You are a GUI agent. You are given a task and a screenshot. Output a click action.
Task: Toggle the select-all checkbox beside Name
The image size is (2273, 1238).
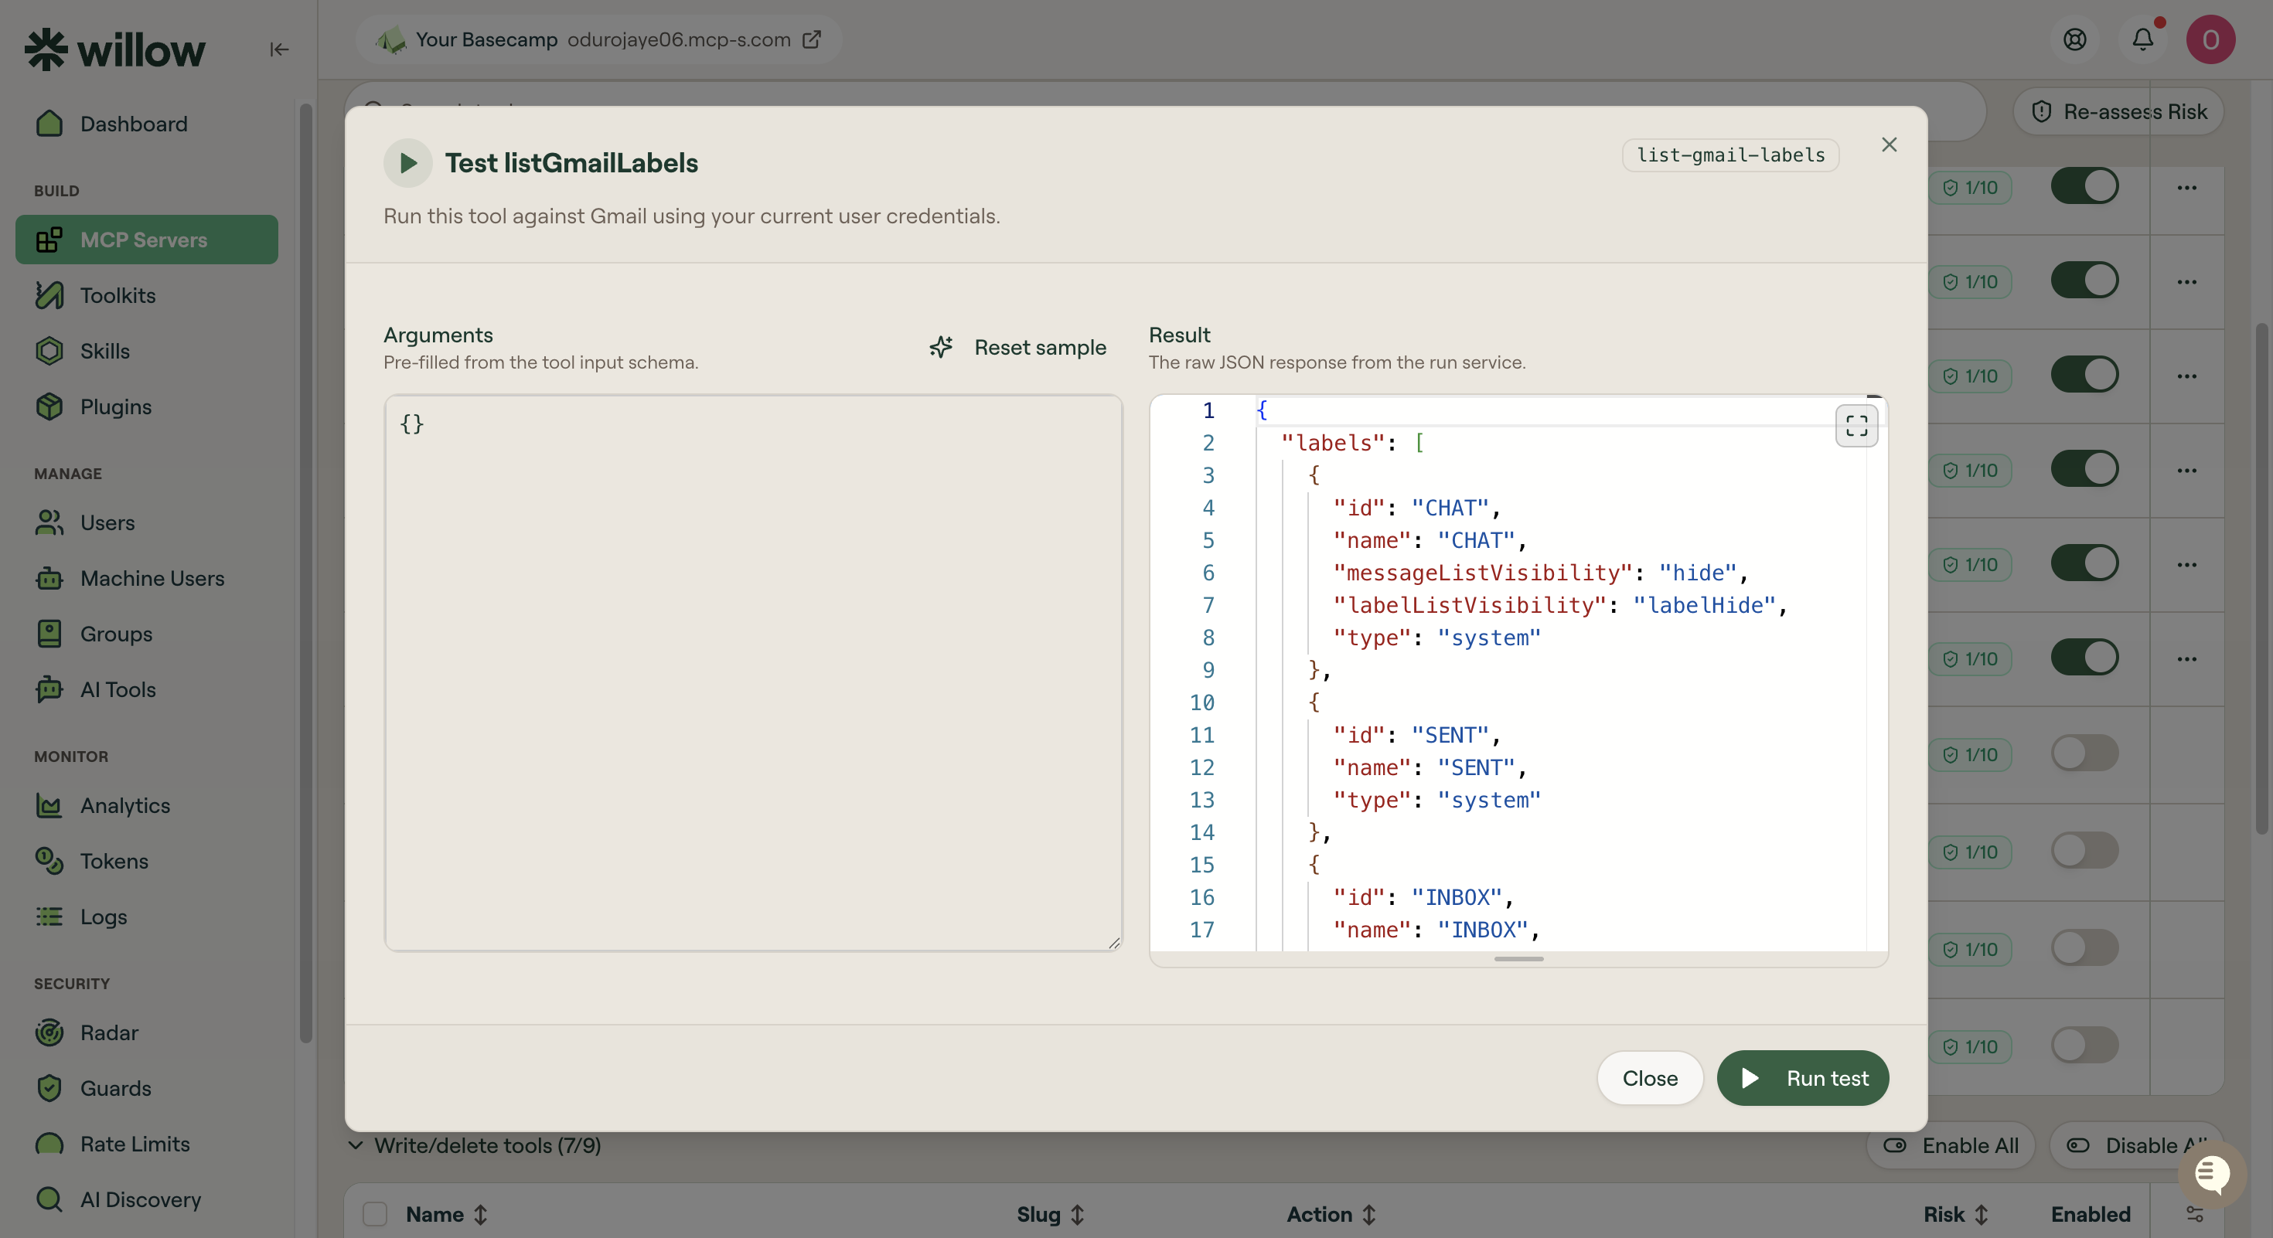tap(375, 1214)
